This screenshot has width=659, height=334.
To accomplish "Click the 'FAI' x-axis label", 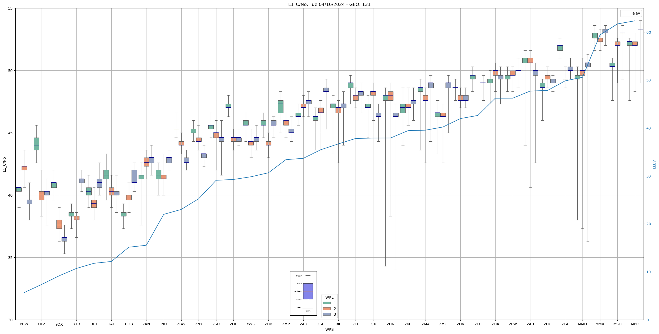I will point(111,324).
